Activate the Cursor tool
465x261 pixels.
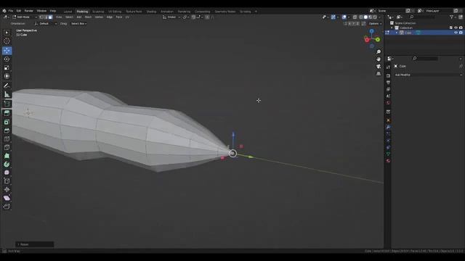point(7,41)
